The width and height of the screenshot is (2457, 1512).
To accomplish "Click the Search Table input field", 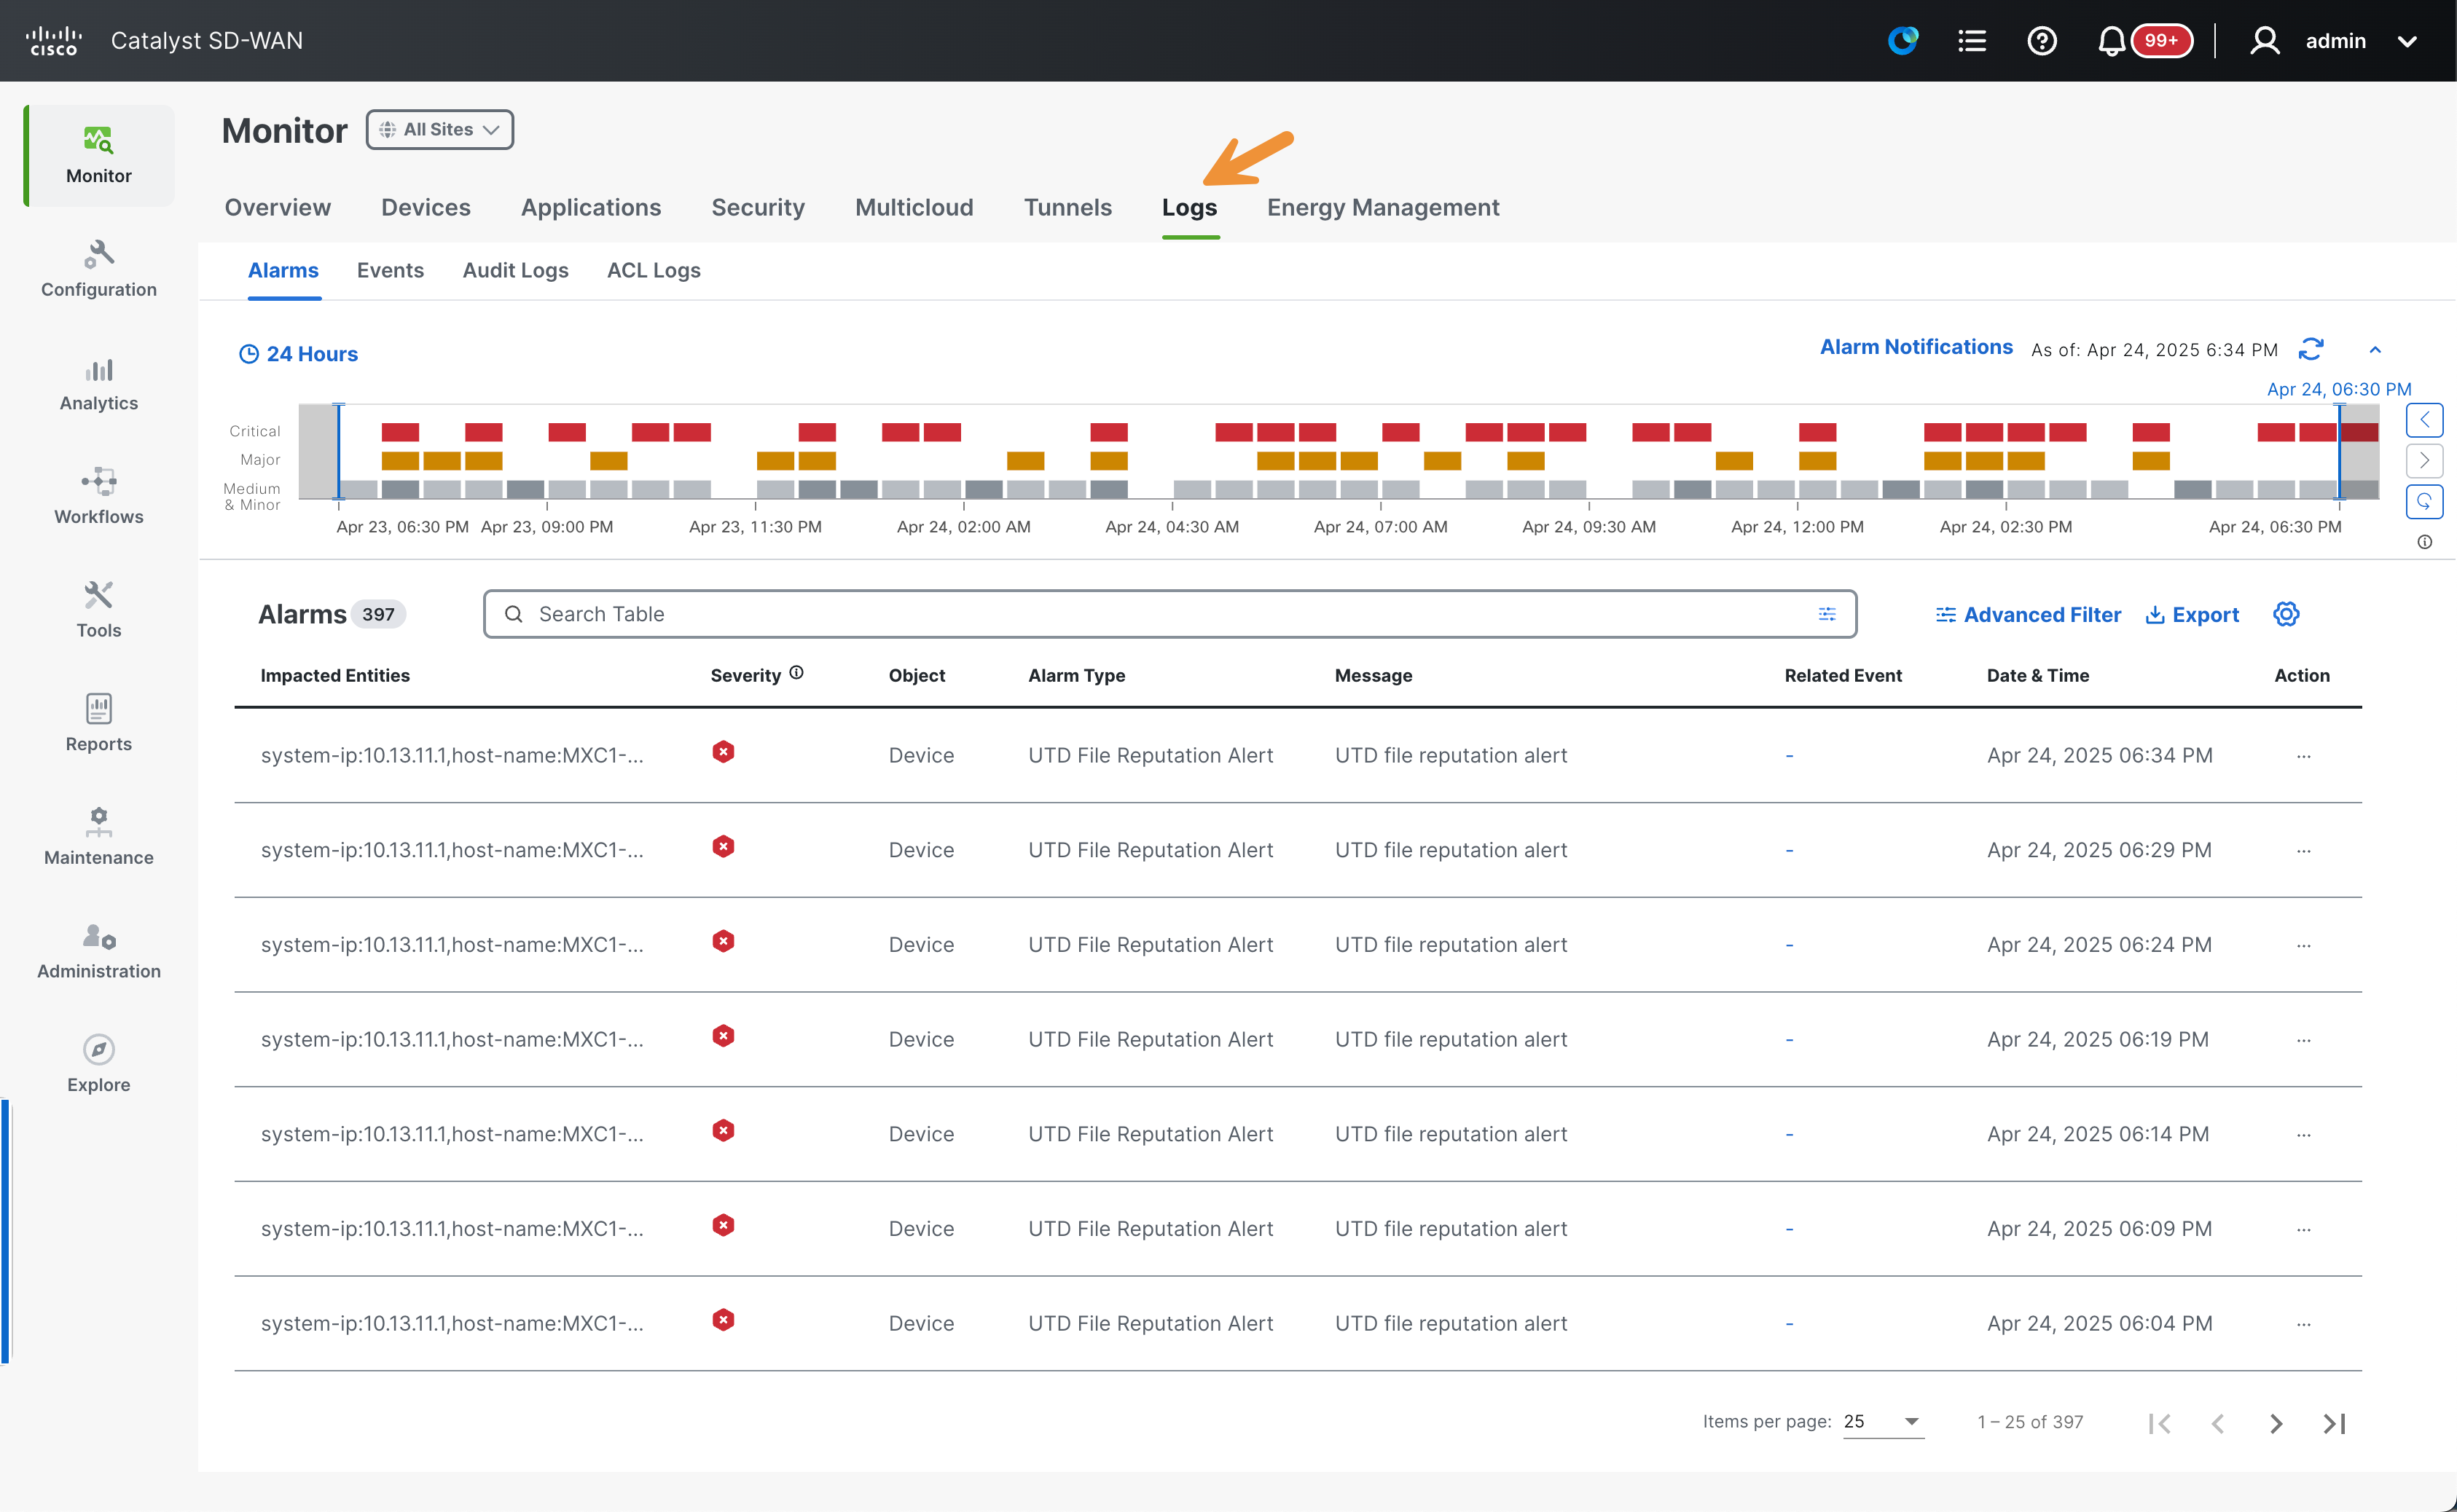I will click(x=1169, y=614).
